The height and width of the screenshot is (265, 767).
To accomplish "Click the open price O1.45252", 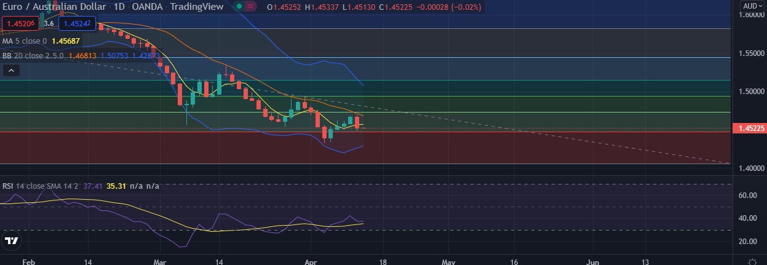I will pos(283,7).
